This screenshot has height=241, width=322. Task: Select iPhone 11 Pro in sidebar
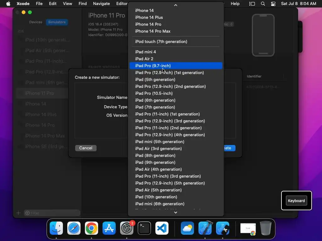pyautogui.click(x=42, y=93)
